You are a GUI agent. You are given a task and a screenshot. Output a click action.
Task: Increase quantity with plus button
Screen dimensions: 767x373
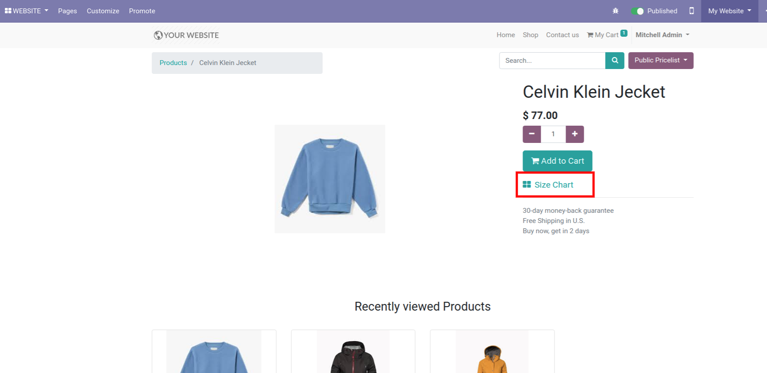point(574,134)
